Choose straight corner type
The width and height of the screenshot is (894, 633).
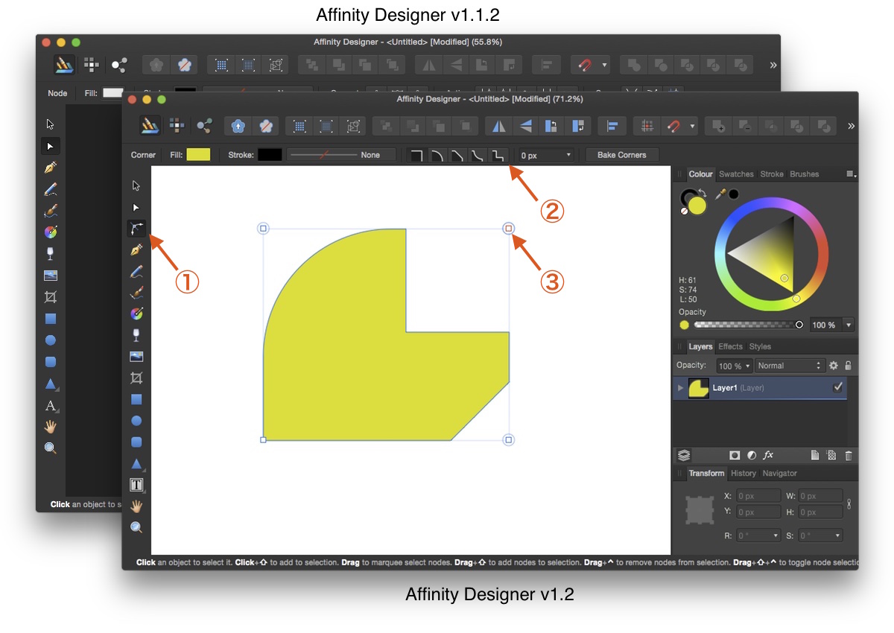click(457, 155)
